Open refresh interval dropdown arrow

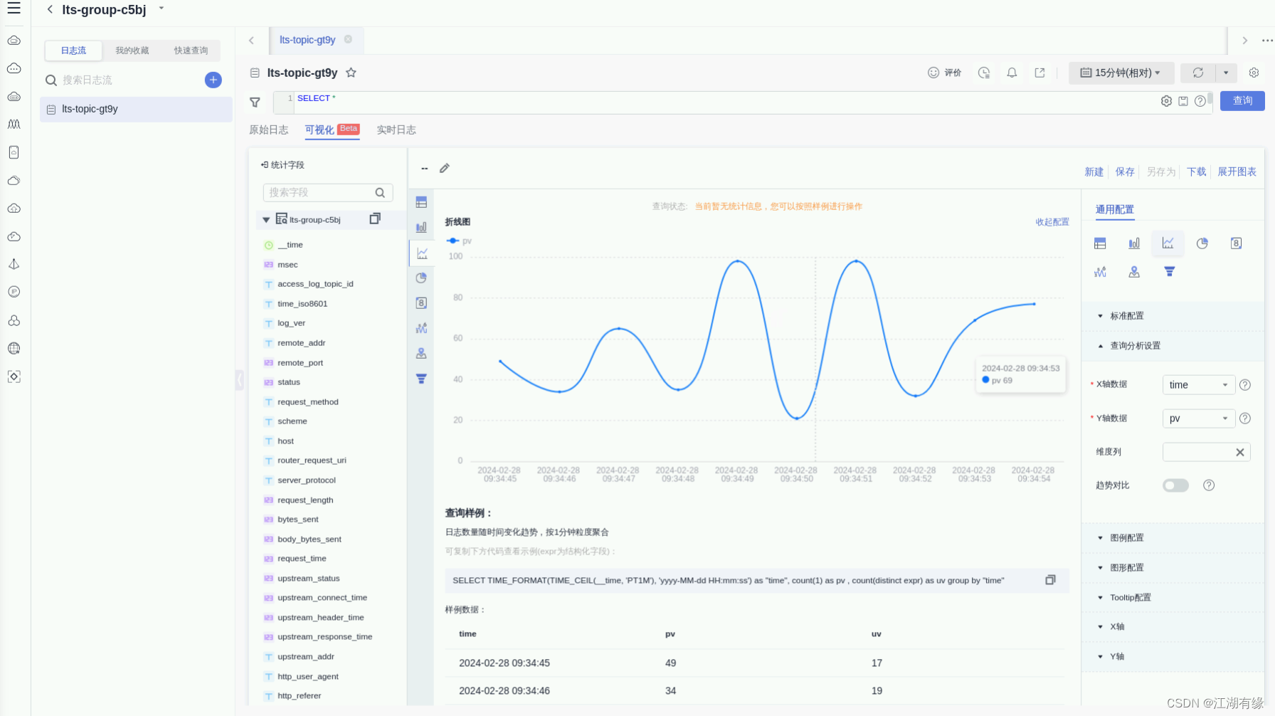pyautogui.click(x=1226, y=73)
